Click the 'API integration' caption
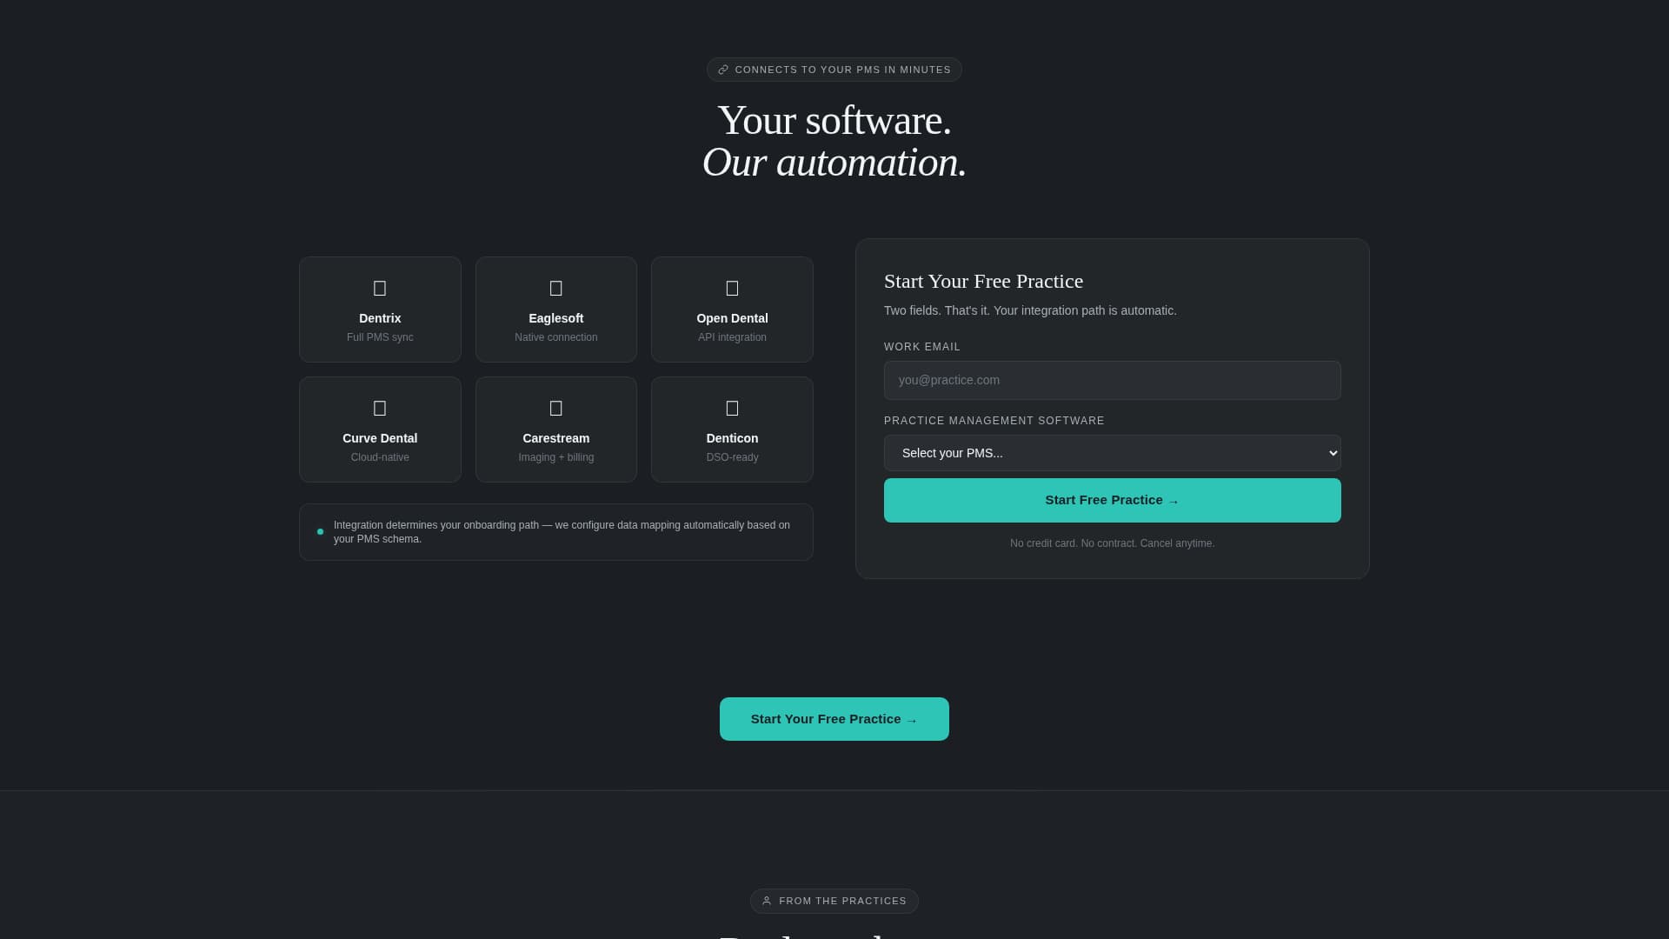1669x939 pixels. click(x=732, y=337)
